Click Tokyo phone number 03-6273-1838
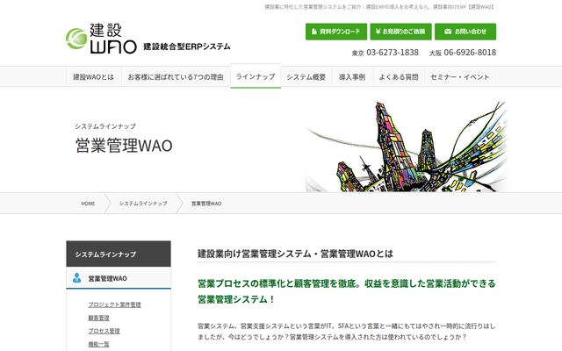This screenshot has height=351, width=562. point(393,53)
